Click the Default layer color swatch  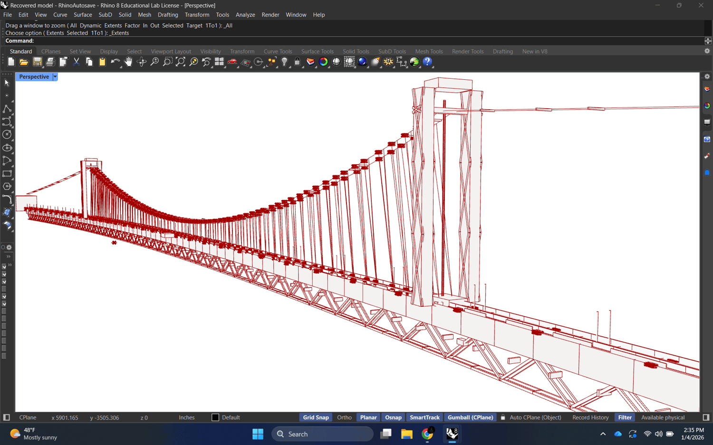(x=215, y=417)
